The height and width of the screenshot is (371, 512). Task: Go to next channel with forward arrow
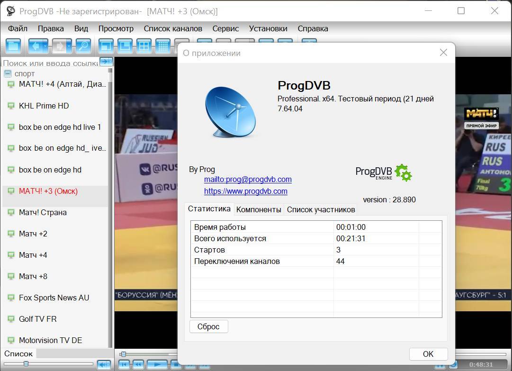tap(58, 46)
